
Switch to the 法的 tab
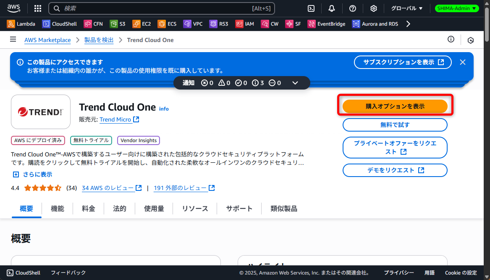coord(120,209)
